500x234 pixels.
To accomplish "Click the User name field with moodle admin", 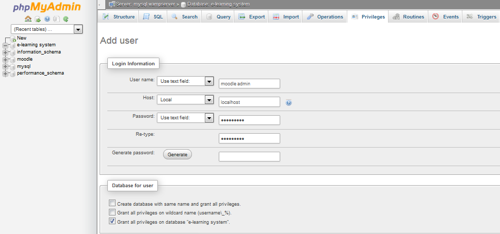I will [249, 84].
